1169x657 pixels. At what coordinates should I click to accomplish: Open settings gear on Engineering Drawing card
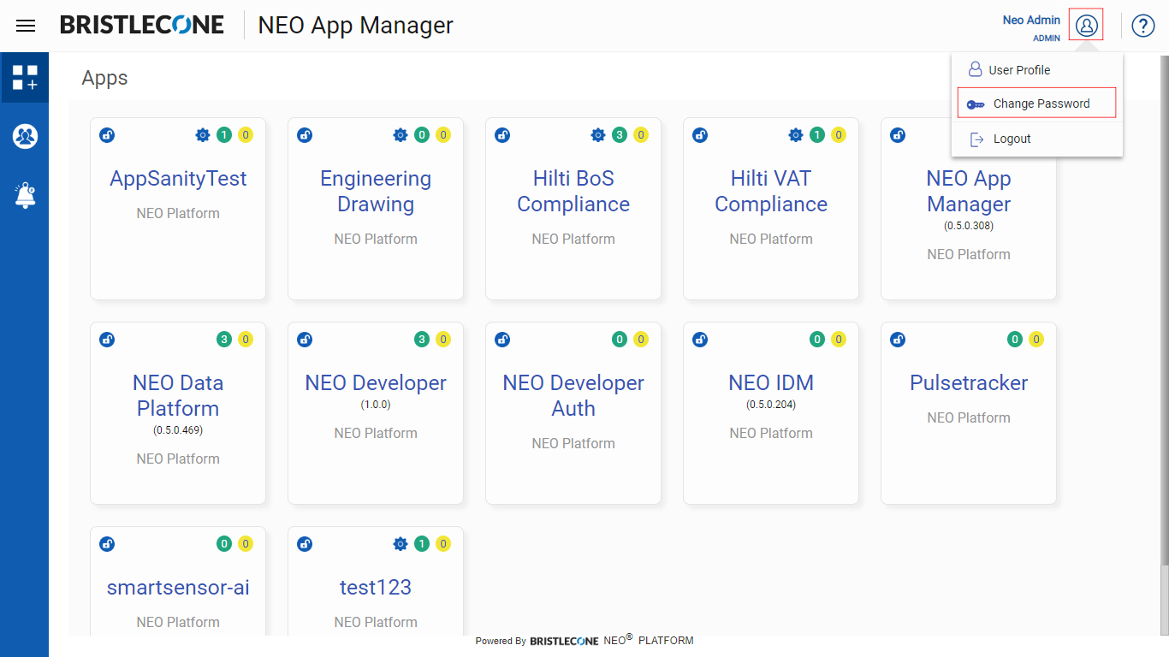click(x=401, y=134)
